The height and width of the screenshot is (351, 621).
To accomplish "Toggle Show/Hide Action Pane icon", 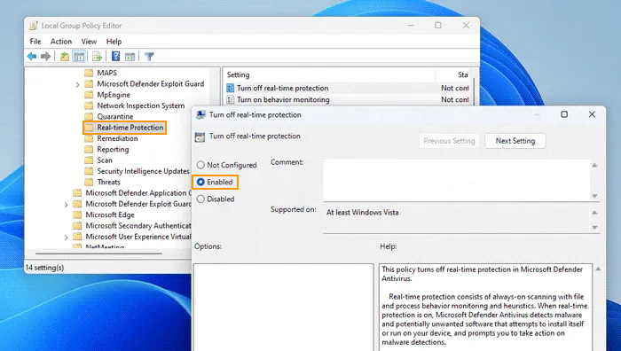I will click(x=130, y=57).
